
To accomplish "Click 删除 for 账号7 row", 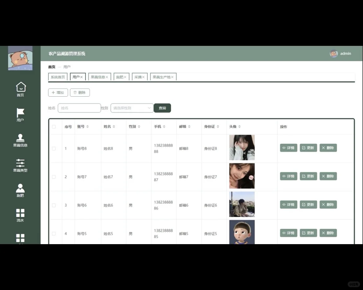I will pos(328,176).
